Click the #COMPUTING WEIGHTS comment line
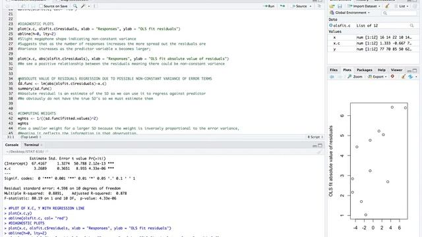The height and width of the screenshot is (237, 422). [37, 113]
